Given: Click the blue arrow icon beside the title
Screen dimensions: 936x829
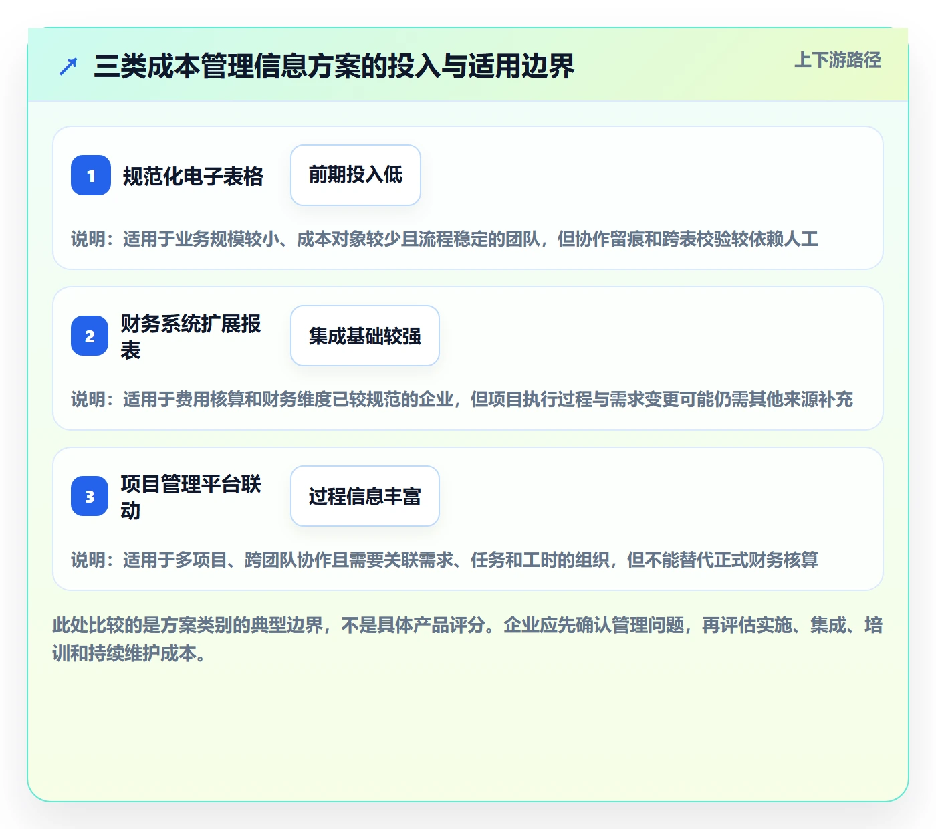Looking at the screenshot, I should point(68,66).
